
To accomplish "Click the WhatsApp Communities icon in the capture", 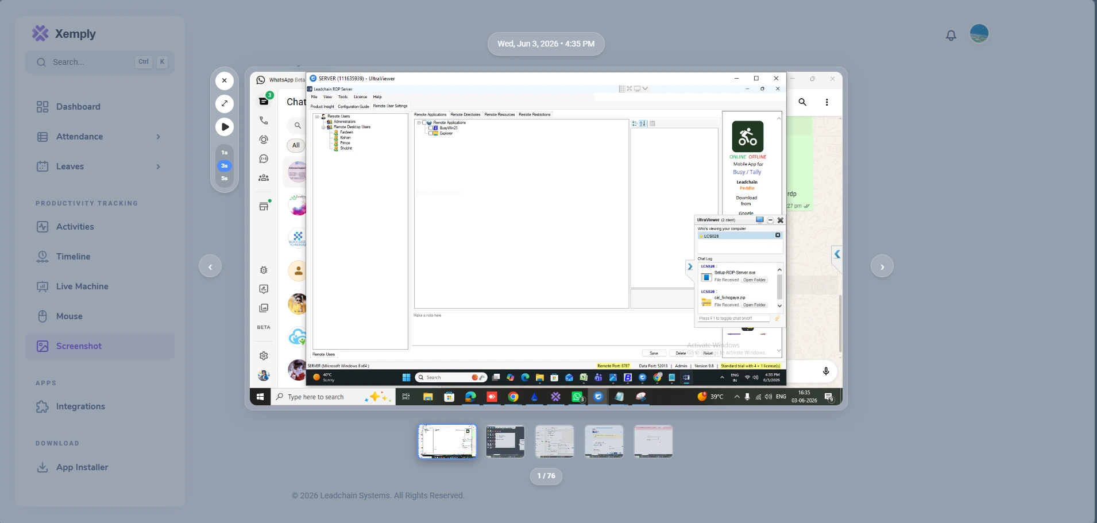I will pos(264,178).
